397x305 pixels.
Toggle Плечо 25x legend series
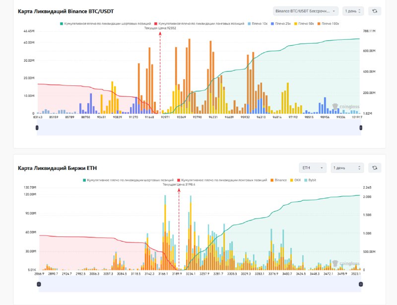point(281,23)
